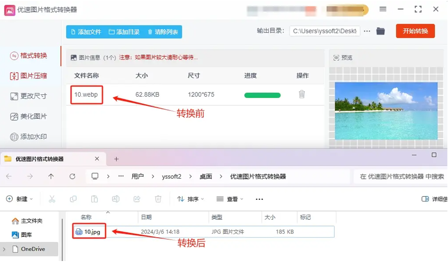Click 清除列表 to clear list
This screenshot has width=448, height=266.
(163, 32)
